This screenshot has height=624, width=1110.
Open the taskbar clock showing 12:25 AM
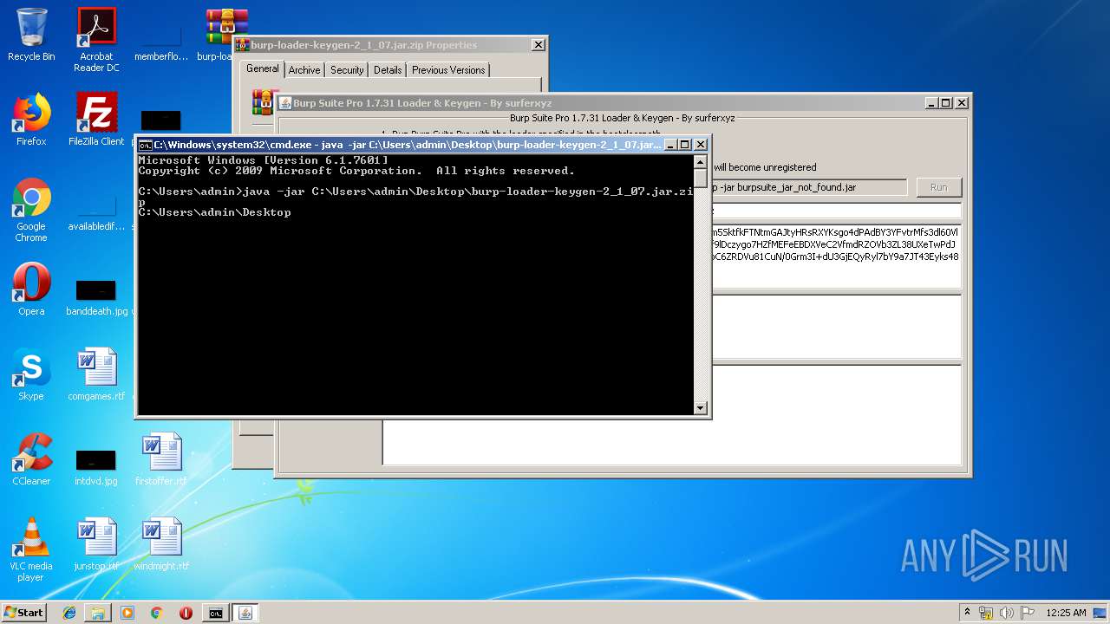(1066, 613)
